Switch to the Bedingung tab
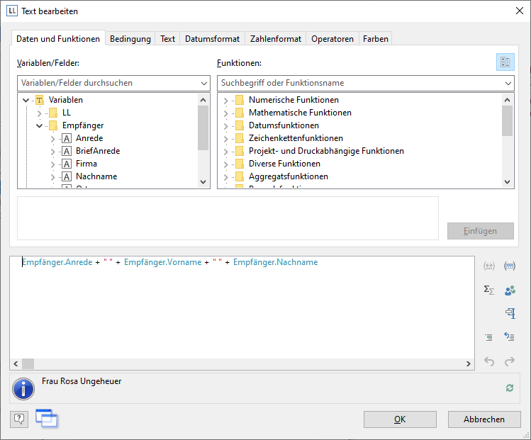531x440 pixels. pos(130,39)
